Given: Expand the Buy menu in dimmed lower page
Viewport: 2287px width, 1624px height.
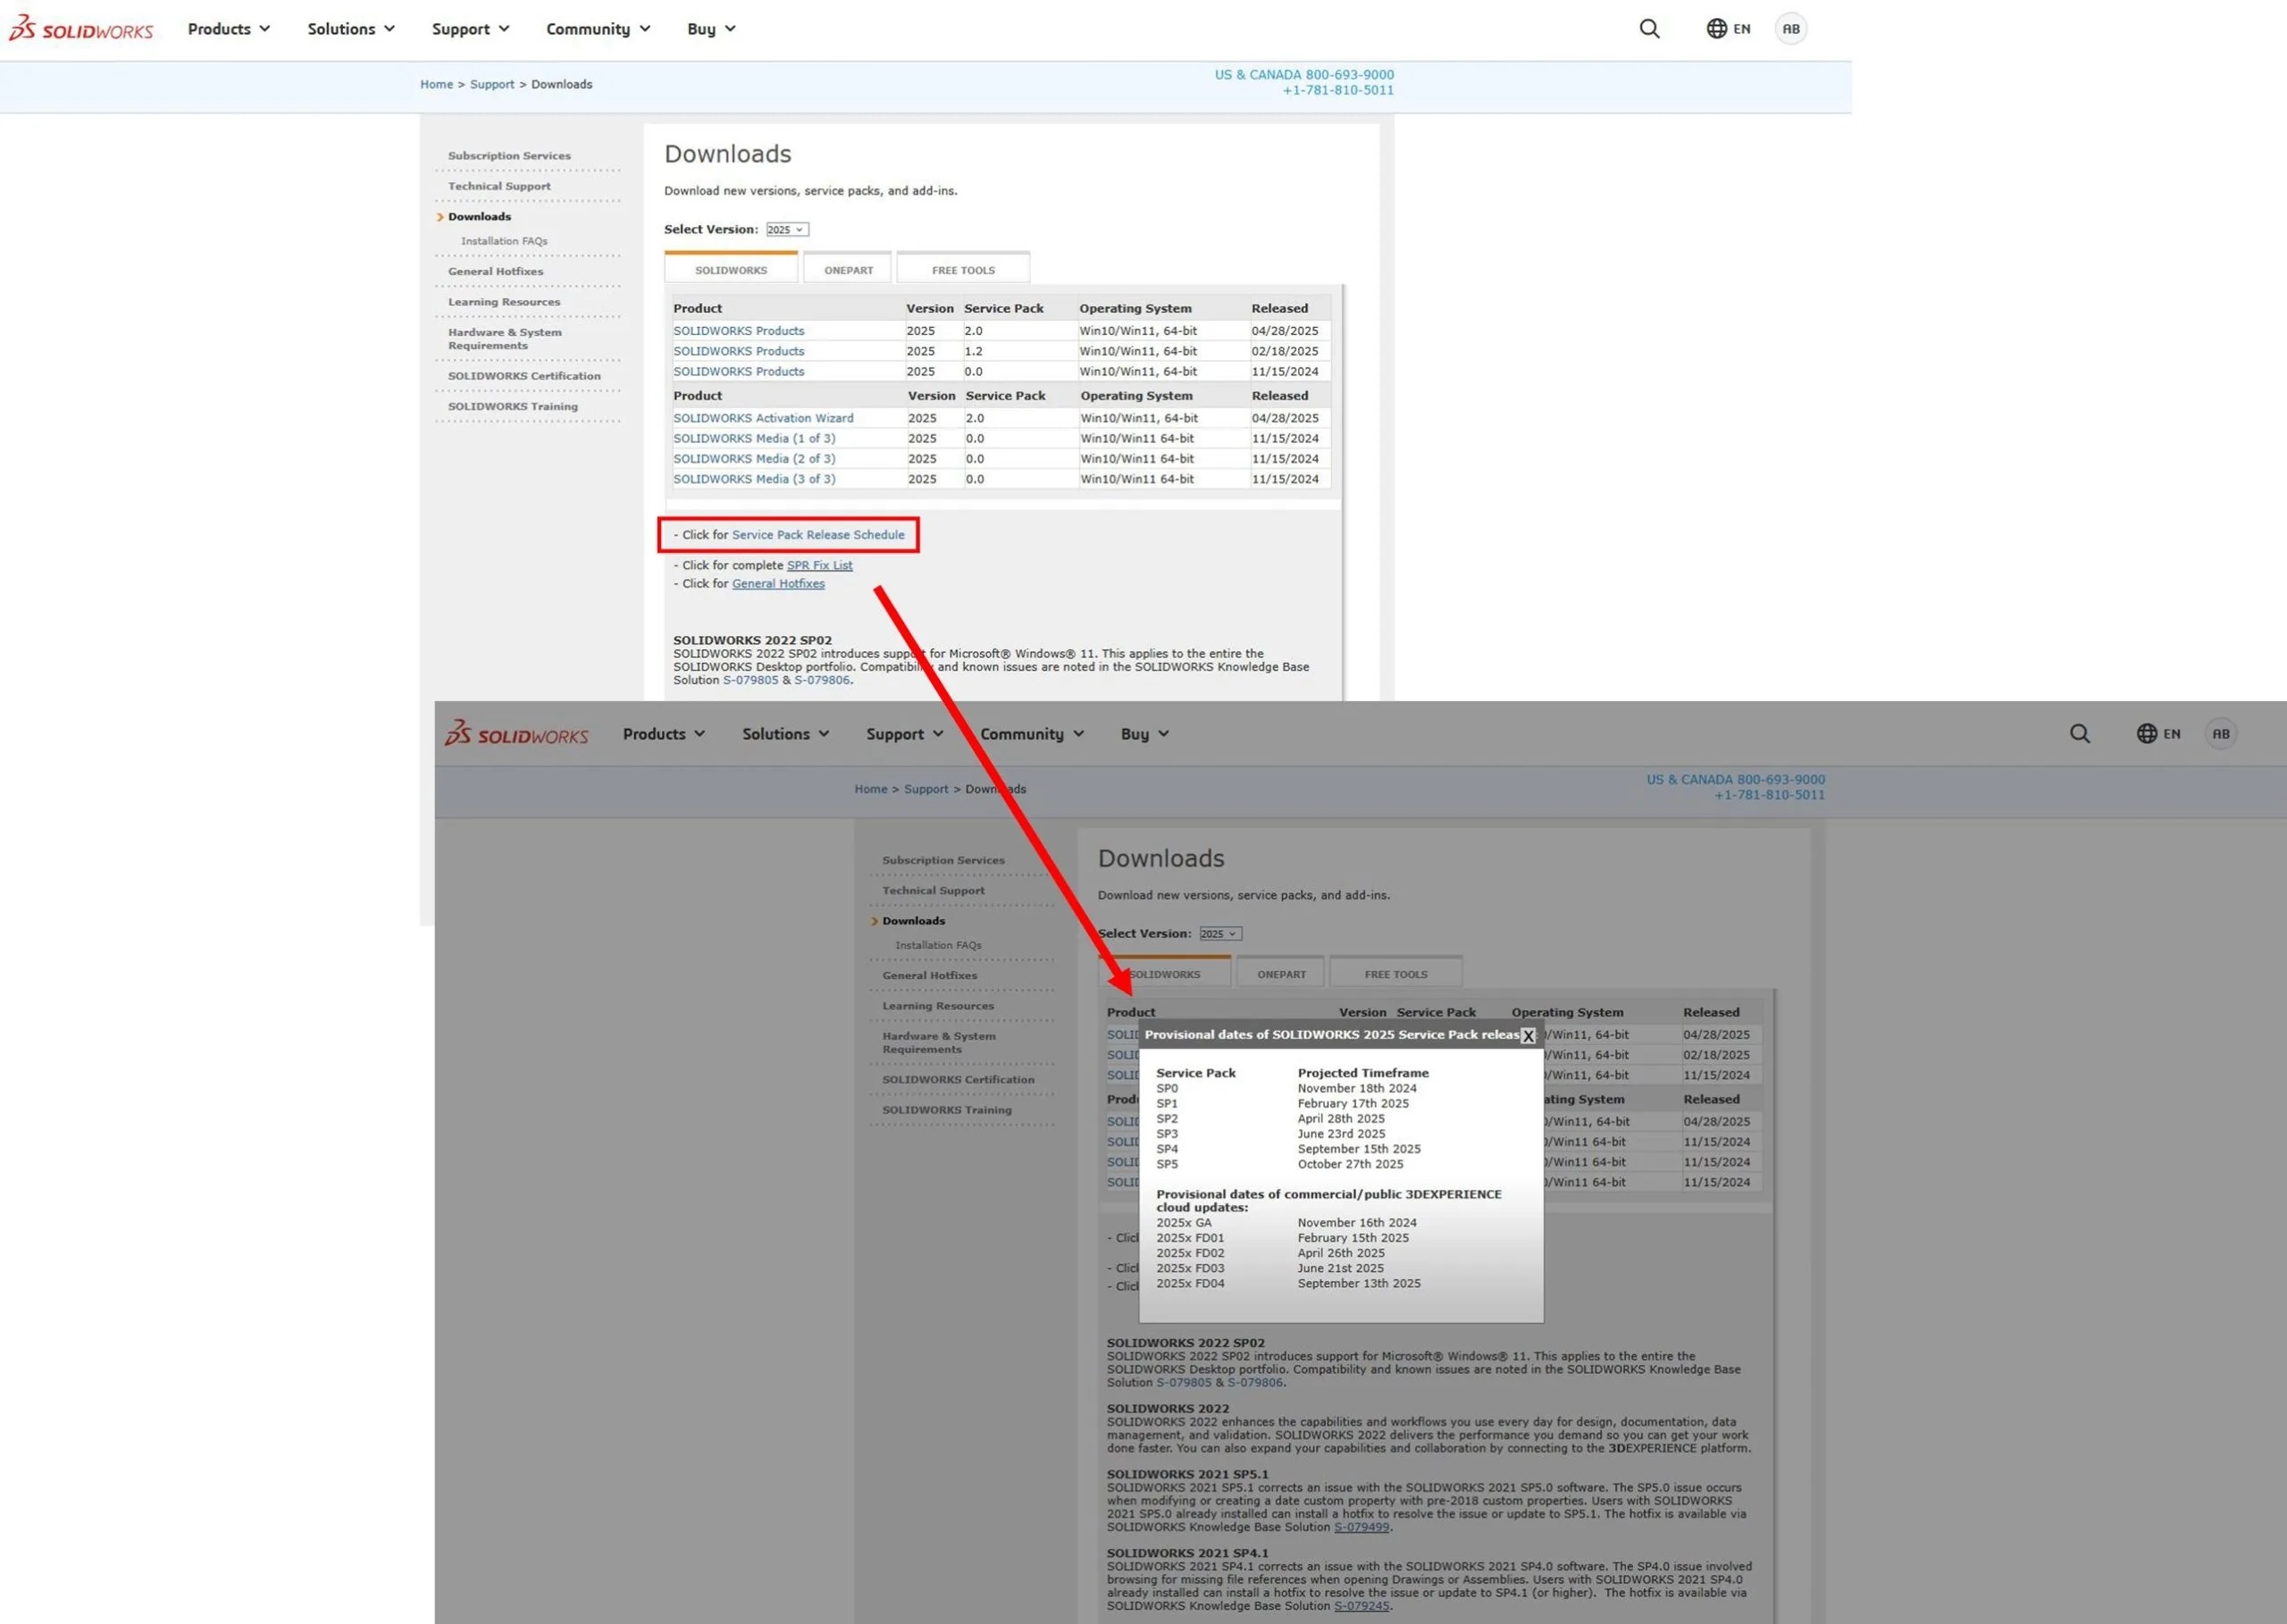Looking at the screenshot, I should [x=1145, y=734].
